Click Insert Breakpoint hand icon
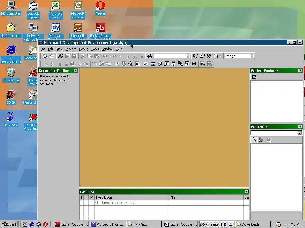 117,64
